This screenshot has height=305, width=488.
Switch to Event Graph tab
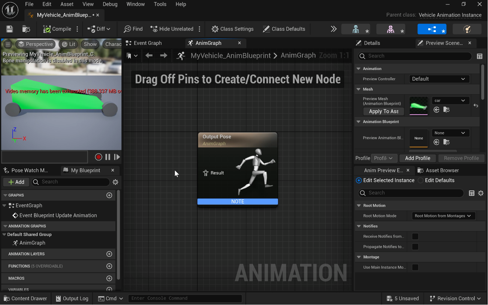click(144, 43)
